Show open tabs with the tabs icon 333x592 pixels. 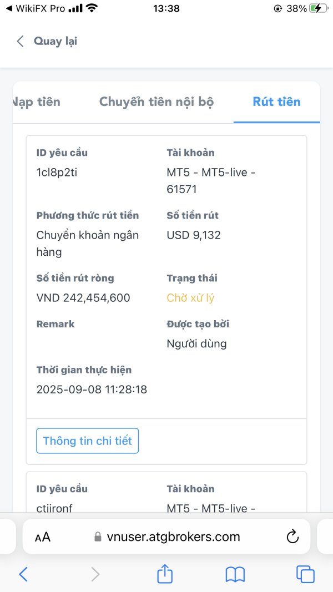coord(305,574)
